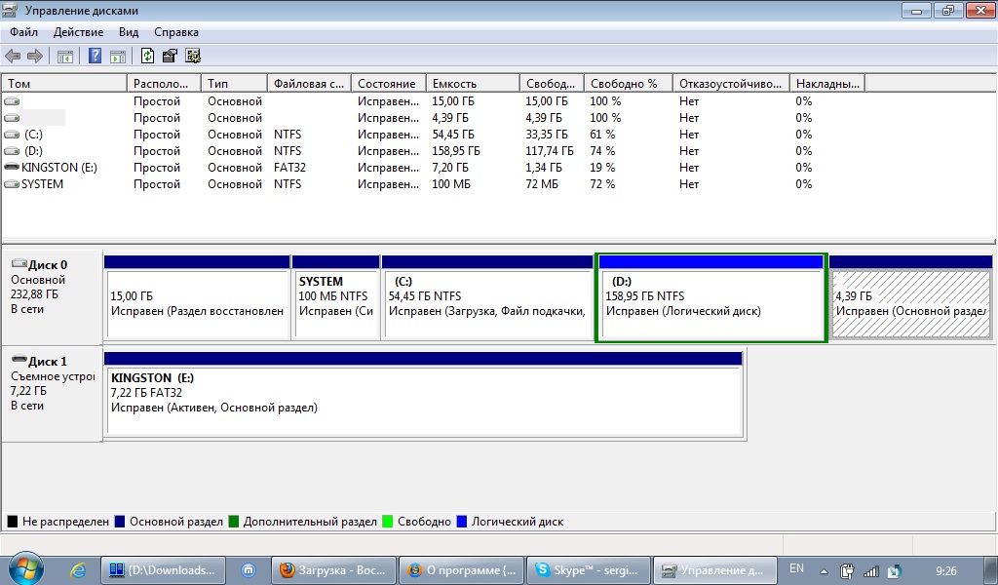This screenshot has height=585, width=998.
Task: Click the Refresh toolbar icon
Action: pos(148,56)
